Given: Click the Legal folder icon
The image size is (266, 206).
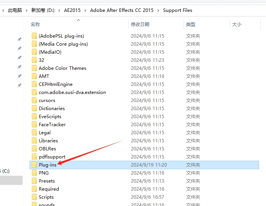Looking at the screenshot, I should coord(34,133).
